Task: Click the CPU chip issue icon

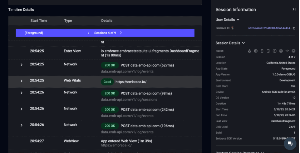Action: (x=256, y=51)
